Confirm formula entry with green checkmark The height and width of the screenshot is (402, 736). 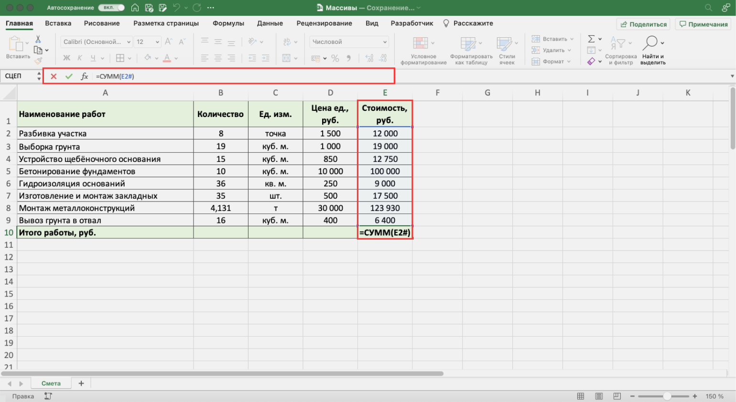(69, 76)
